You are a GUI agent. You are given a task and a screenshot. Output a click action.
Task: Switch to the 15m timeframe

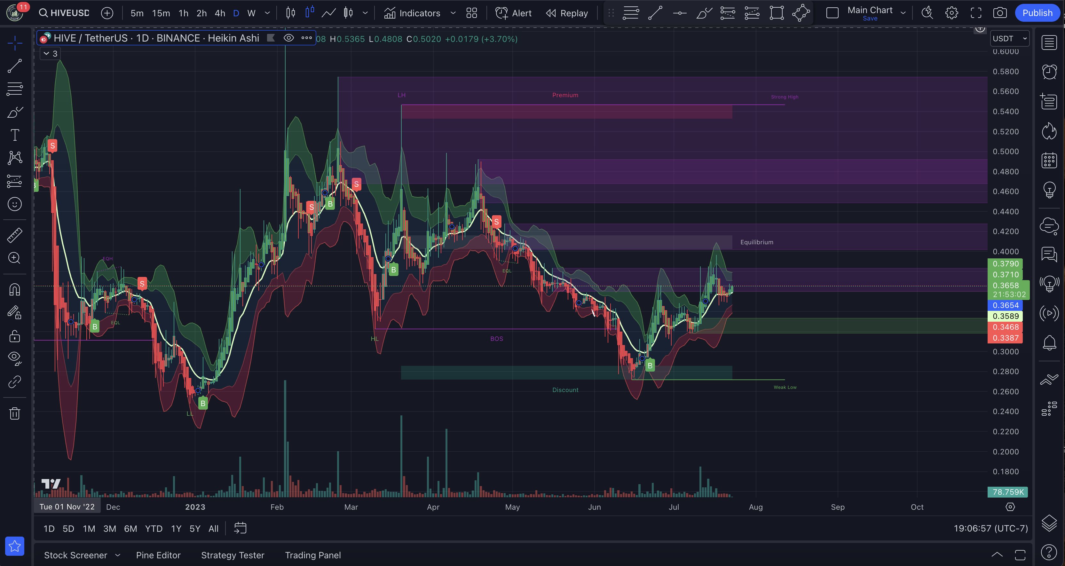[x=161, y=13]
